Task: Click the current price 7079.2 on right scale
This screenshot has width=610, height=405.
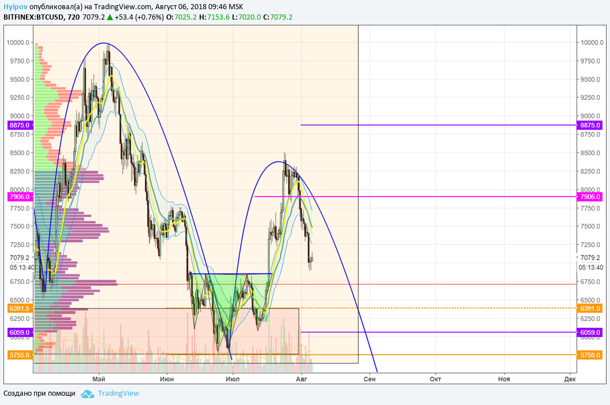Action: 590,257
